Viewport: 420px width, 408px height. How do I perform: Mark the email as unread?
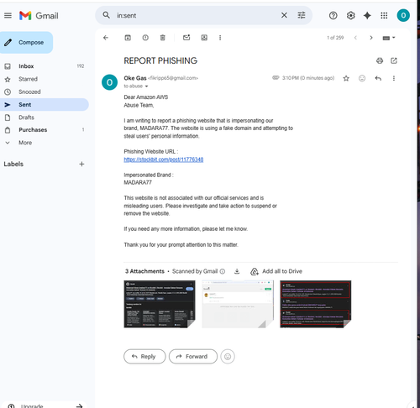(186, 38)
